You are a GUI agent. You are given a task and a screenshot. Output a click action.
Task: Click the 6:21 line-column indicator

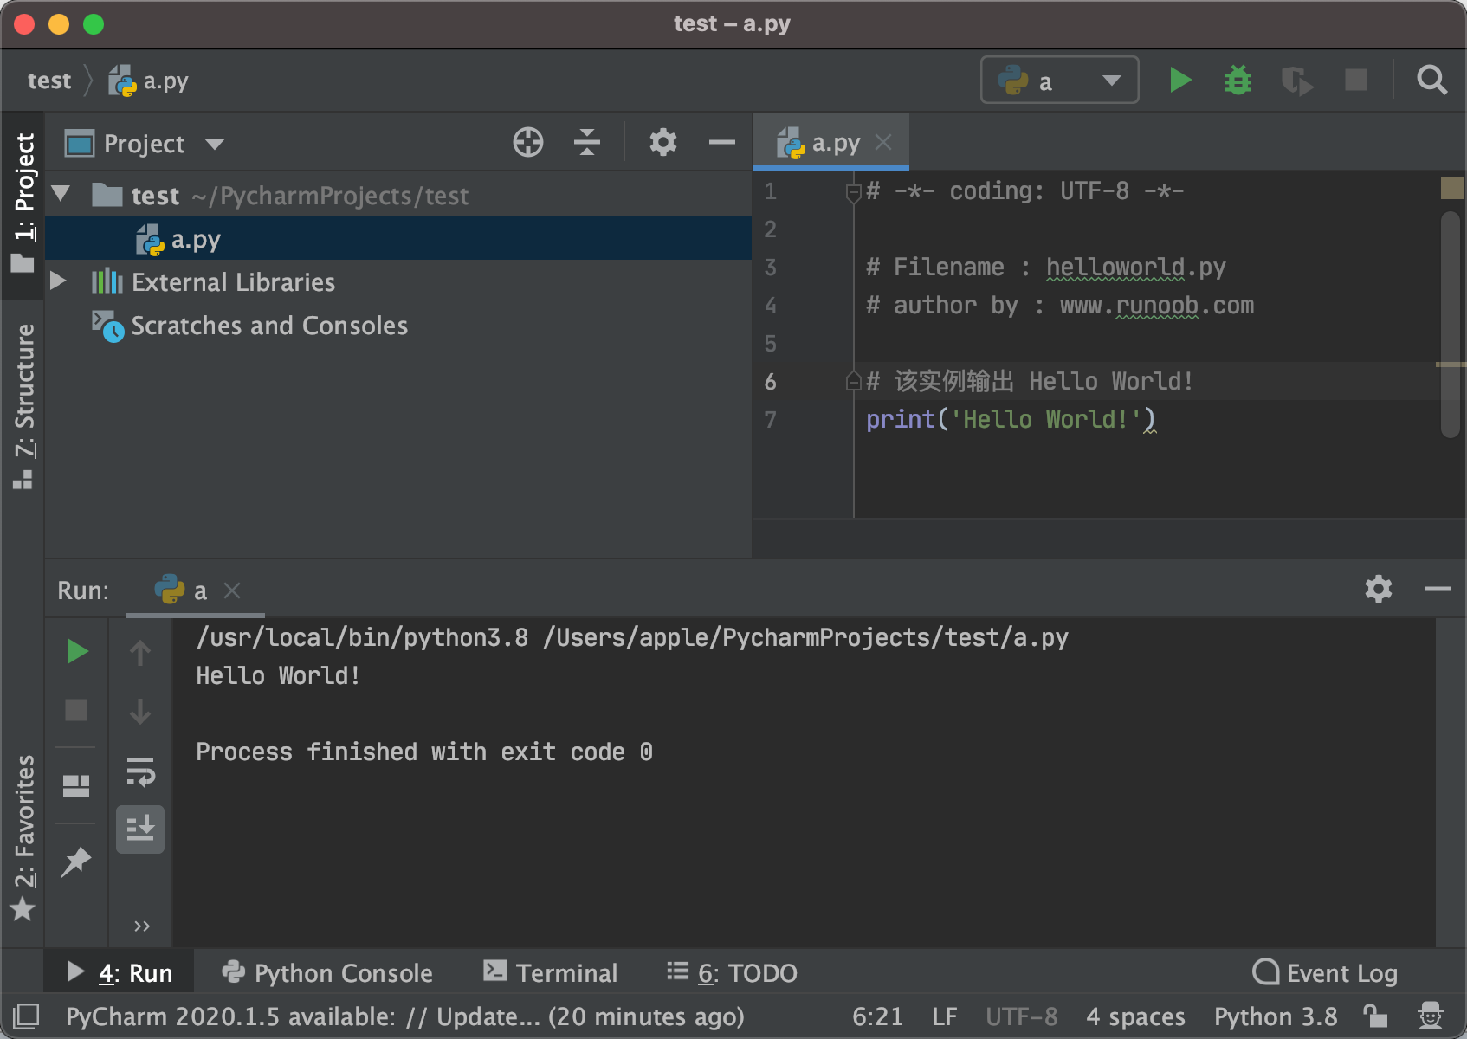coord(877,1016)
